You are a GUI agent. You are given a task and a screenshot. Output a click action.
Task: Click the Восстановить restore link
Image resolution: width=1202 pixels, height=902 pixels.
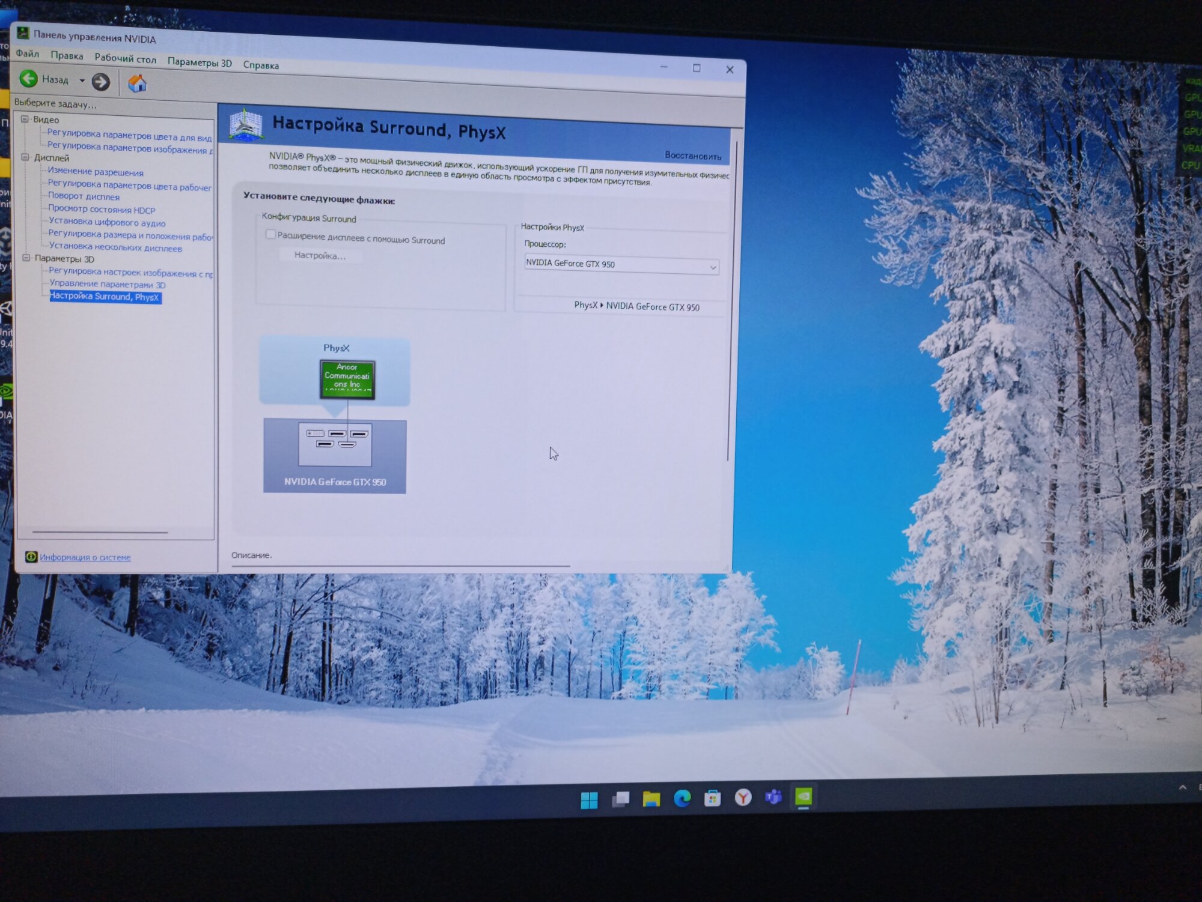tap(692, 156)
